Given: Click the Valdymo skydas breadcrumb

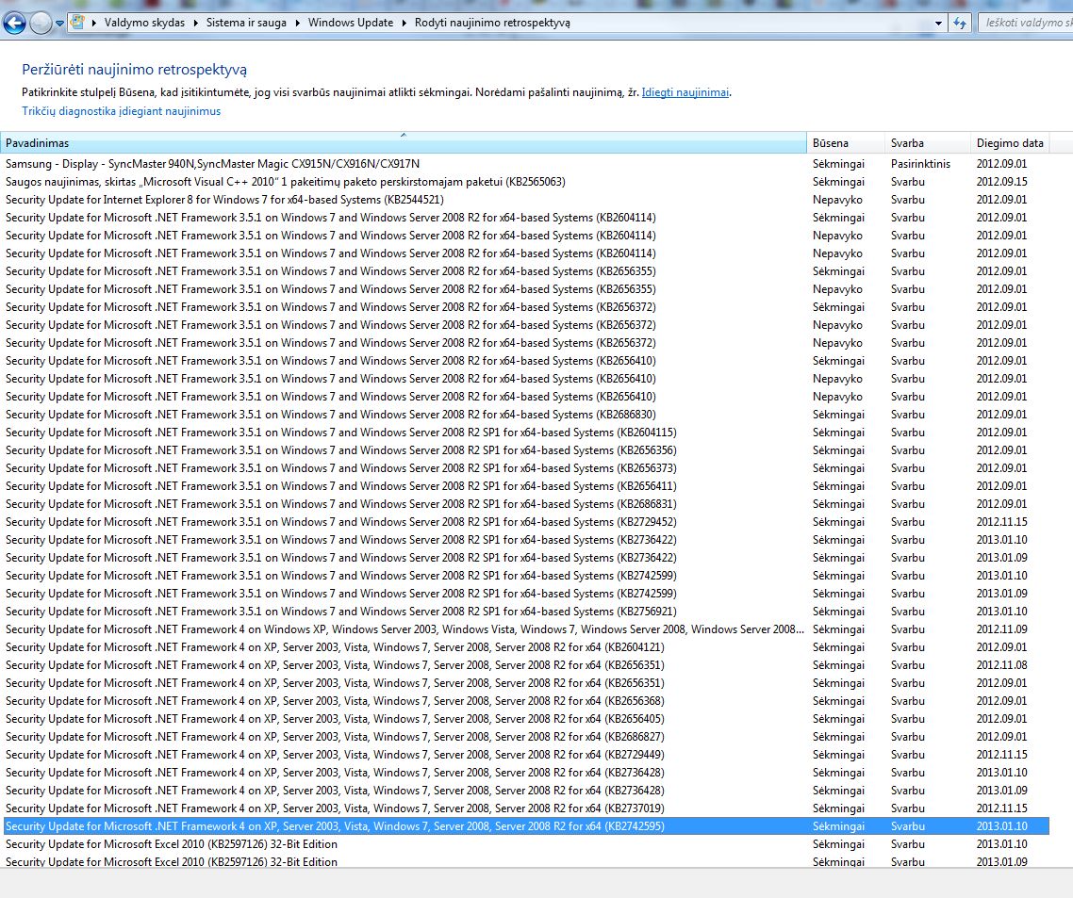Looking at the screenshot, I should [x=145, y=23].
